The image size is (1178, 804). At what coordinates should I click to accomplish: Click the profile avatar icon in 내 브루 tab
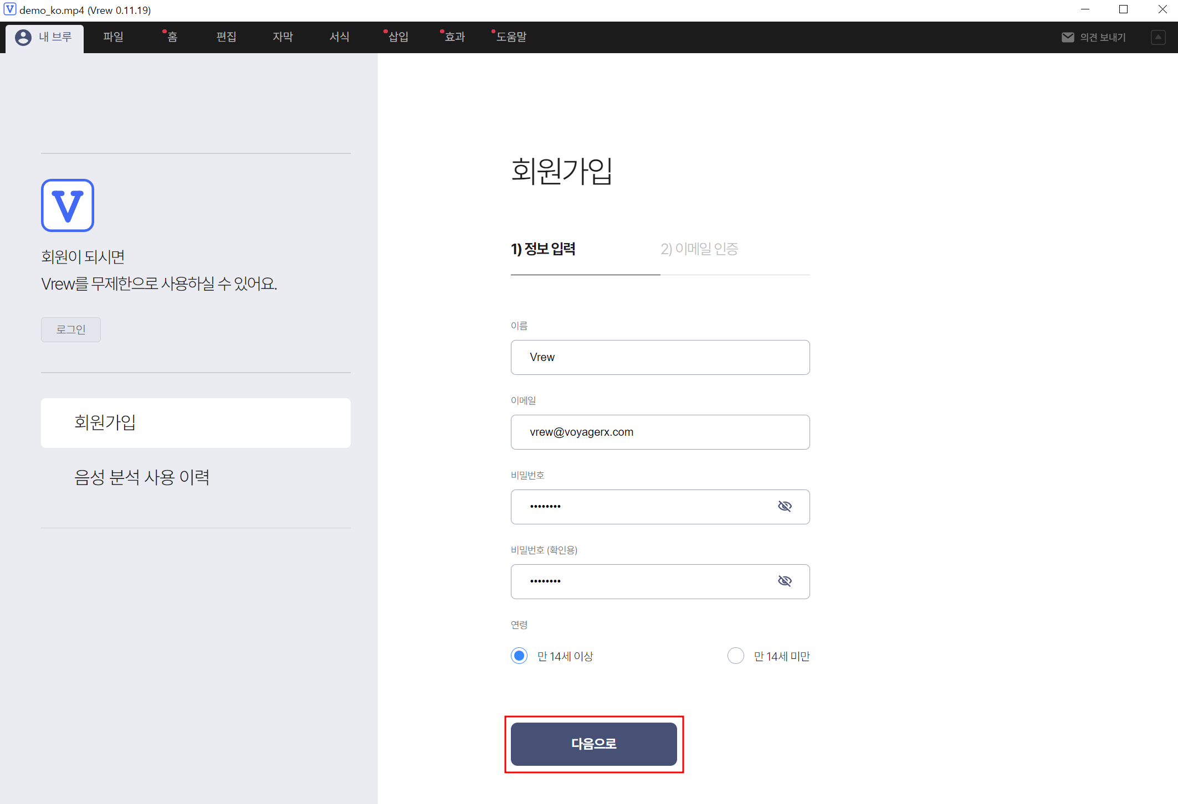pos(23,37)
